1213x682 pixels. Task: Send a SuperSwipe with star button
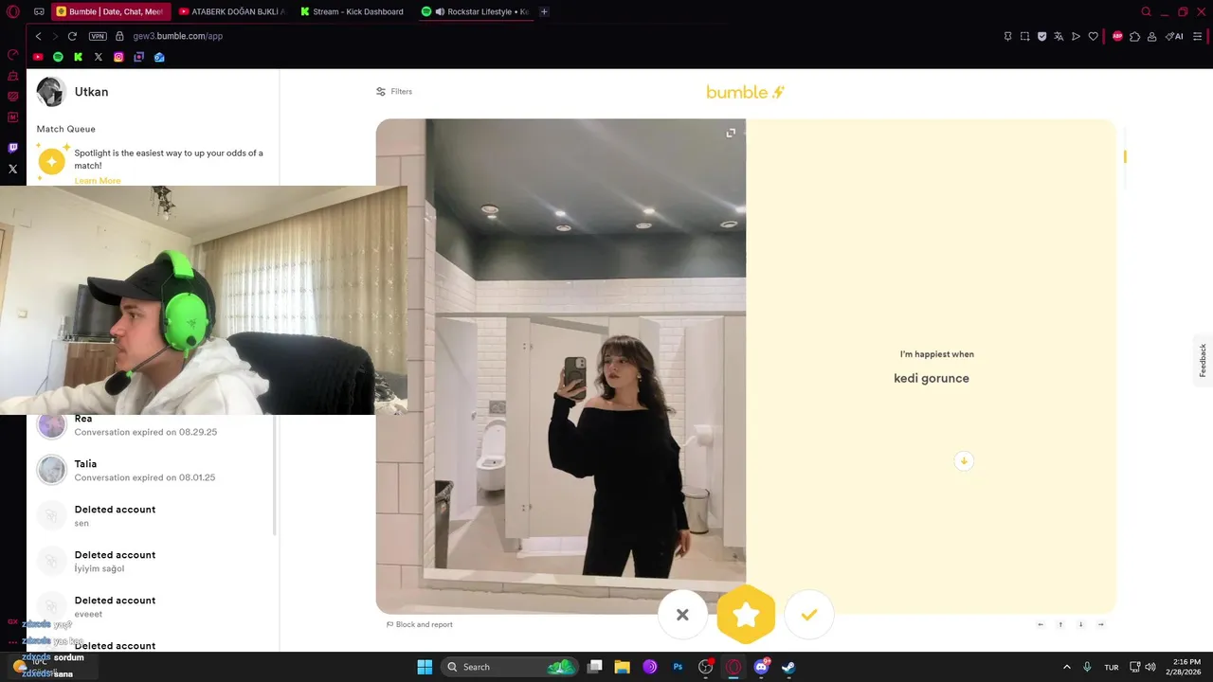746,615
